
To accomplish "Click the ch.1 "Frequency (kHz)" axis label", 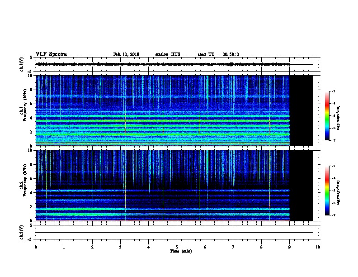I will point(25,105).
